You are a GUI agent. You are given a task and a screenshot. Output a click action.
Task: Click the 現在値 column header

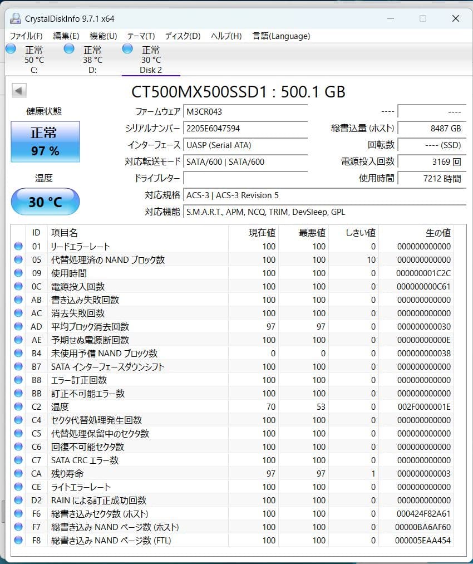[253, 233]
